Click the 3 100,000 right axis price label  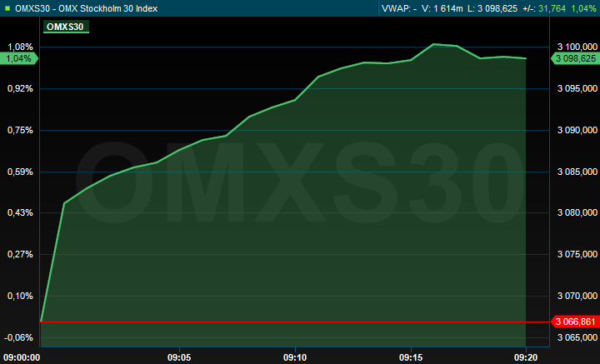point(576,47)
